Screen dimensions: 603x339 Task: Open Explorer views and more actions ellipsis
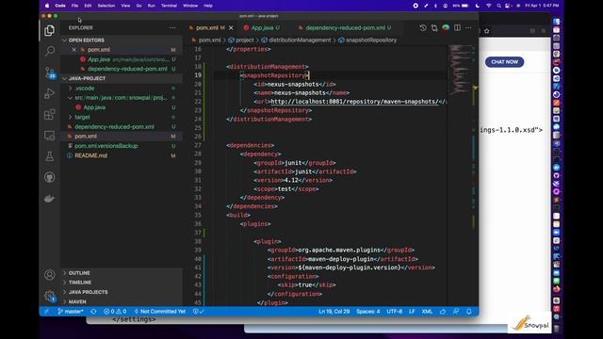tap(172, 27)
